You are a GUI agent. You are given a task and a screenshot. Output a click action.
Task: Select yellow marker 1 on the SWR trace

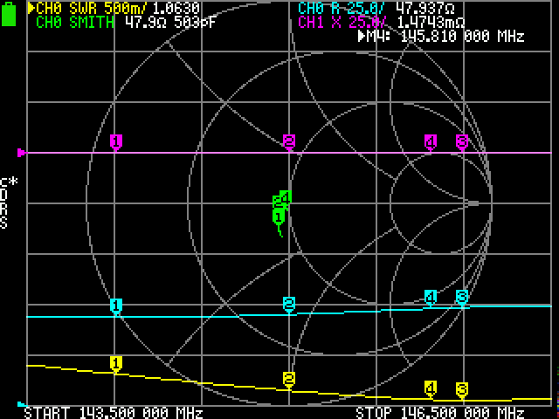click(115, 362)
